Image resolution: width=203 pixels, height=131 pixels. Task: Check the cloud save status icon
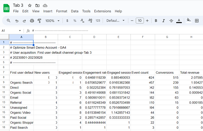coord(45,6)
